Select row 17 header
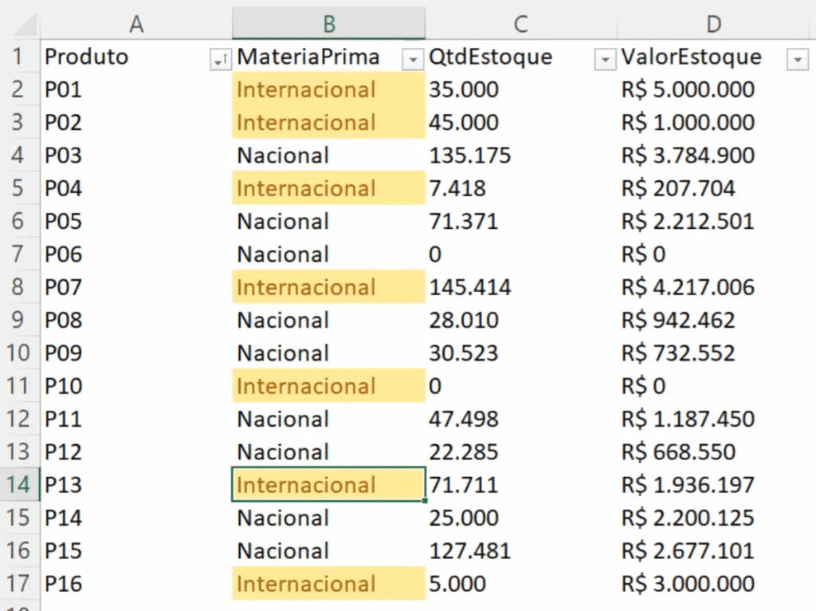816x611 pixels. (19, 583)
